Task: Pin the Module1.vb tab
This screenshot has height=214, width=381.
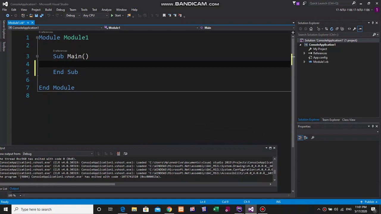Action: [x=28, y=23]
